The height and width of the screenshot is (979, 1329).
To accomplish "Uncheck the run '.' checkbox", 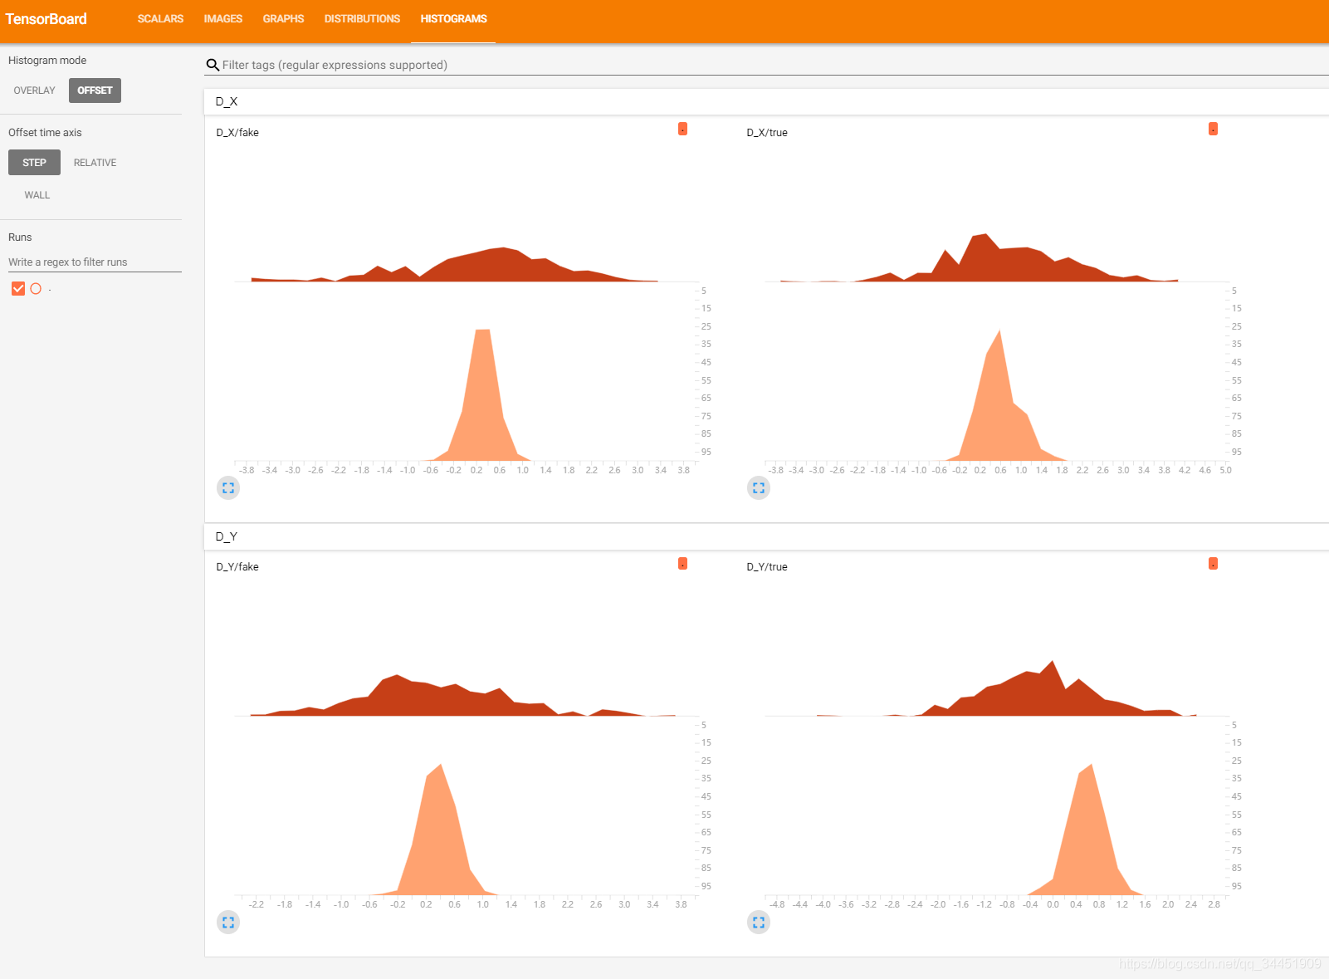I will coord(18,289).
